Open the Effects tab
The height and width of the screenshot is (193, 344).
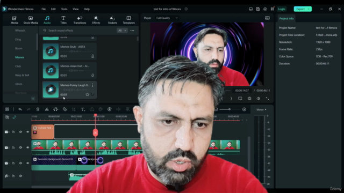[x=96, y=20]
